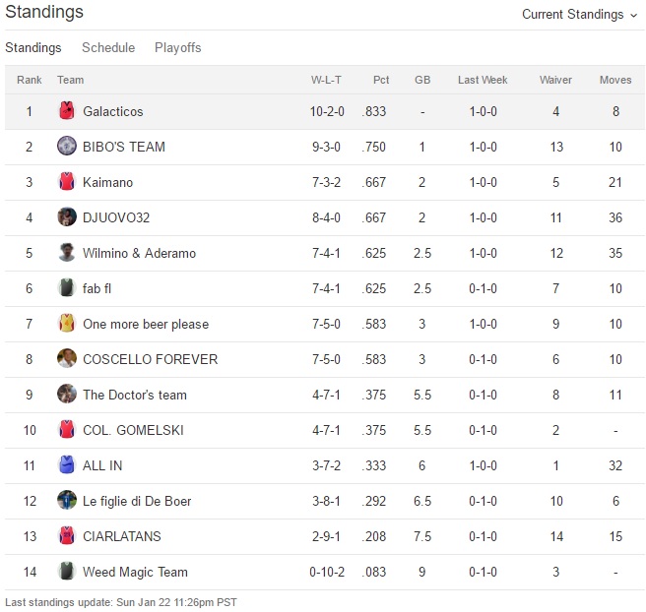The height and width of the screenshot is (612, 646).
Task: Click Le figlie di De Boer avatar
Action: click(x=67, y=501)
